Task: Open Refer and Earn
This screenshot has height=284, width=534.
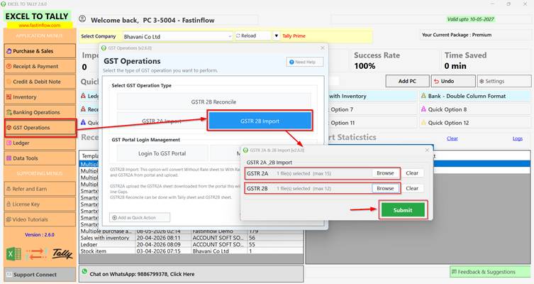Action: point(40,189)
